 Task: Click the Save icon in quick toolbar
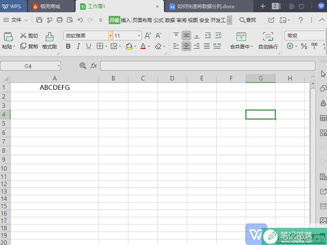pyautogui.click(x=39, y=20)
